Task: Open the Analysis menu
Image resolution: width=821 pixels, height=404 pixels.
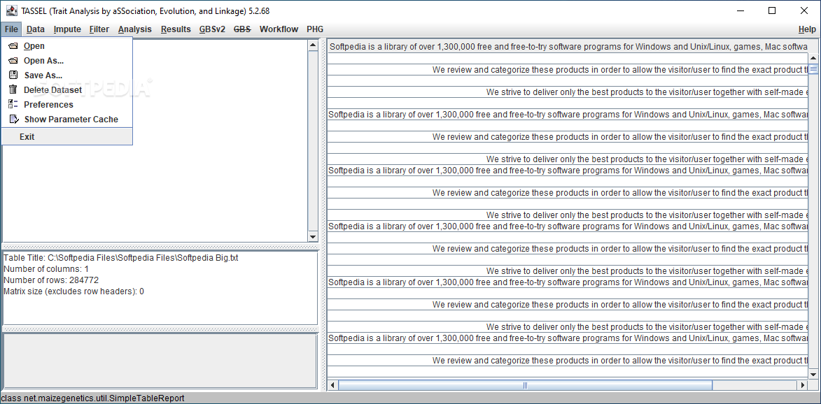Action: tap(134, 29)
